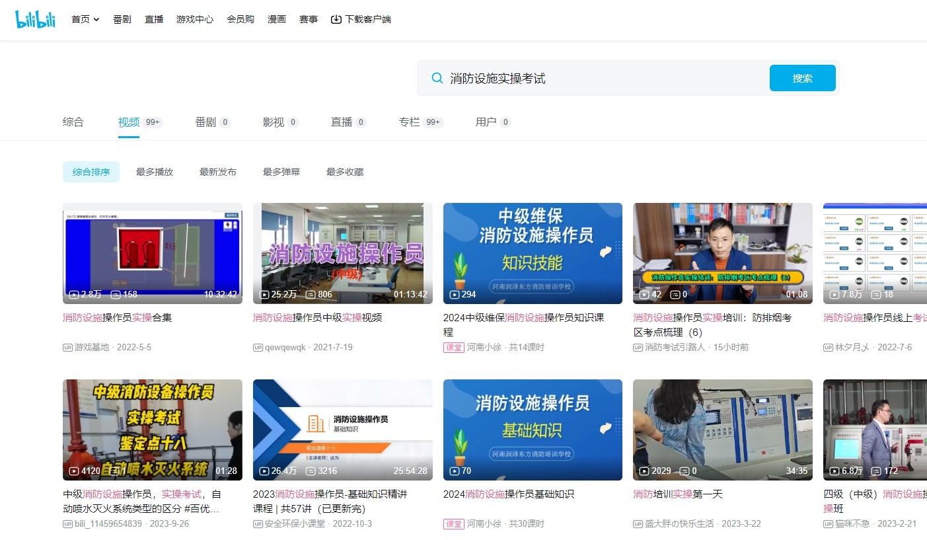Click the download client icon
This screenshot has height=540, width=927.
[x=336, y=20]
